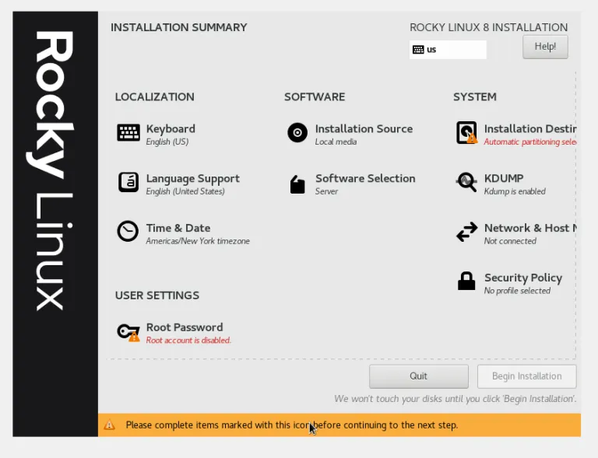The height and width of the screenshot is (458, 598).
Task: Open the Security Policy padlock icon
Action: click(x=466, y=281)
